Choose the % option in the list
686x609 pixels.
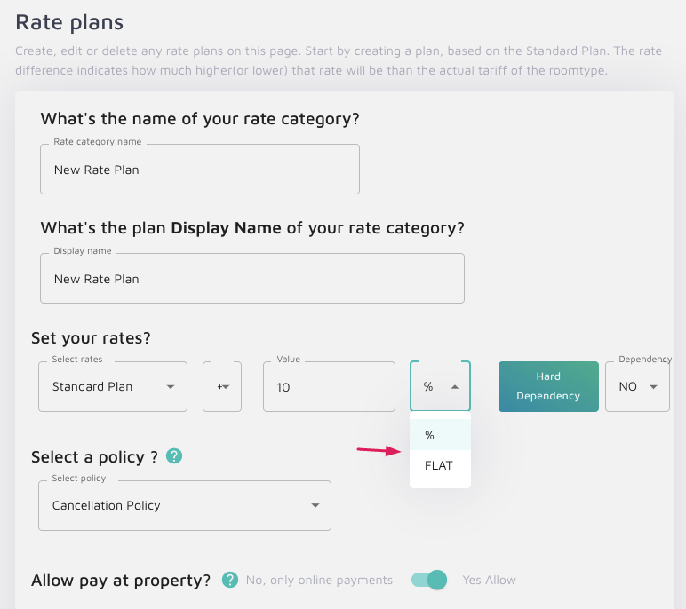430,435
